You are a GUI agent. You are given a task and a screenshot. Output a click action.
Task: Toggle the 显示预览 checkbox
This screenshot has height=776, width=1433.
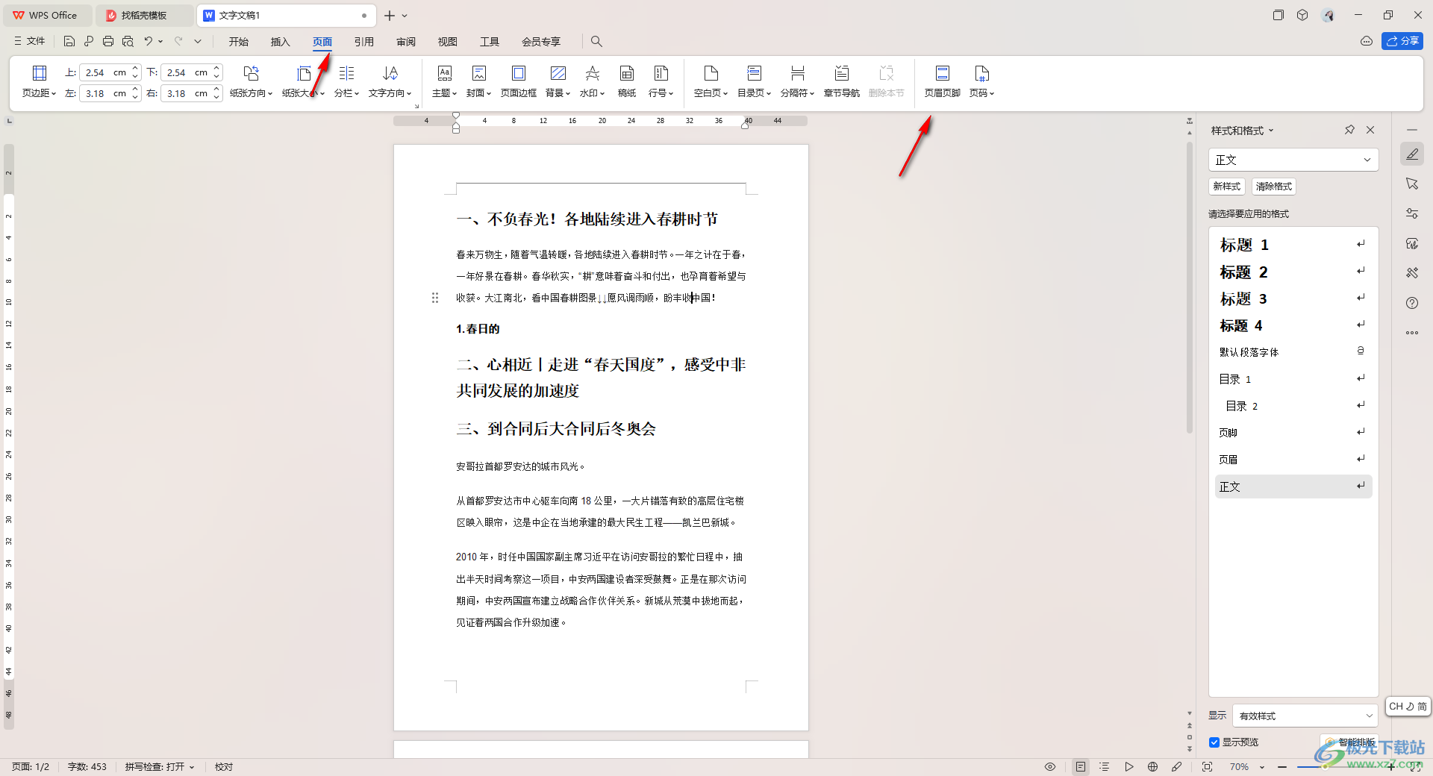tap(1214, 742)
